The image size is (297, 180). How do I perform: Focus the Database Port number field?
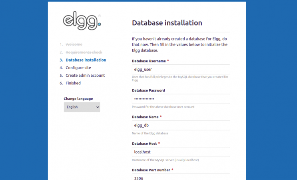(181, 177)
